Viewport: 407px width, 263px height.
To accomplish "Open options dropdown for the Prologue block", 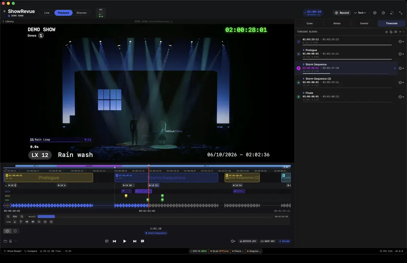I will click(401, 54).
